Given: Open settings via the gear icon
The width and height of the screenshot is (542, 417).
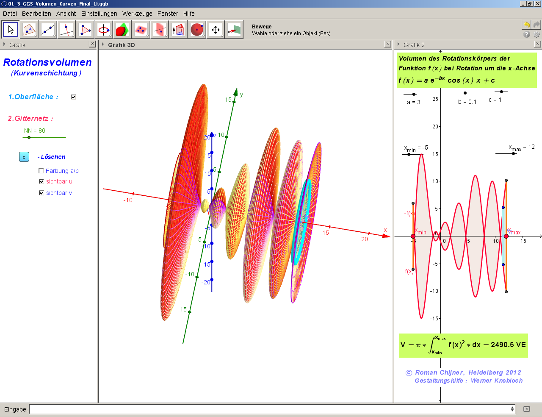Looking at the screenshot, I should 536,35.
